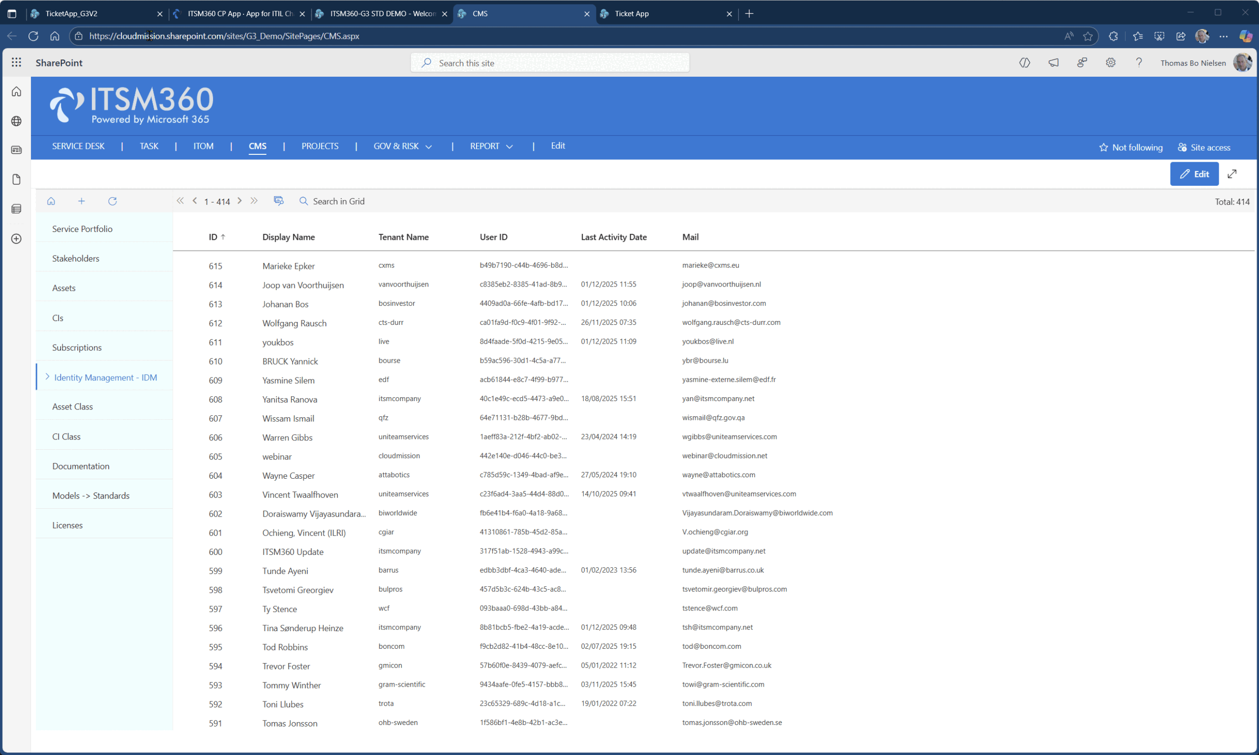This screenshot has width=1259, height=755.
Task: Go to next grid page arrow
Action: coord(240,201)
